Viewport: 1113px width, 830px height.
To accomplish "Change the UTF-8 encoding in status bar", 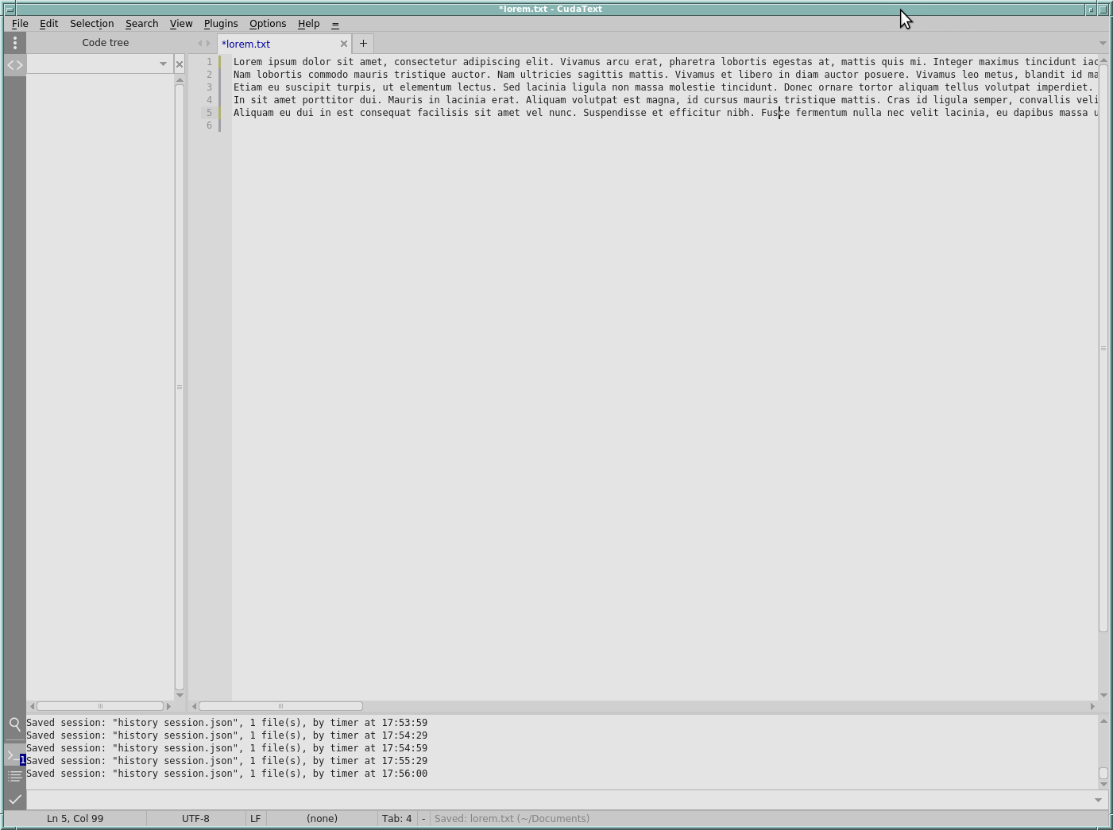I will pyautogui.click(x=195, y=819).
